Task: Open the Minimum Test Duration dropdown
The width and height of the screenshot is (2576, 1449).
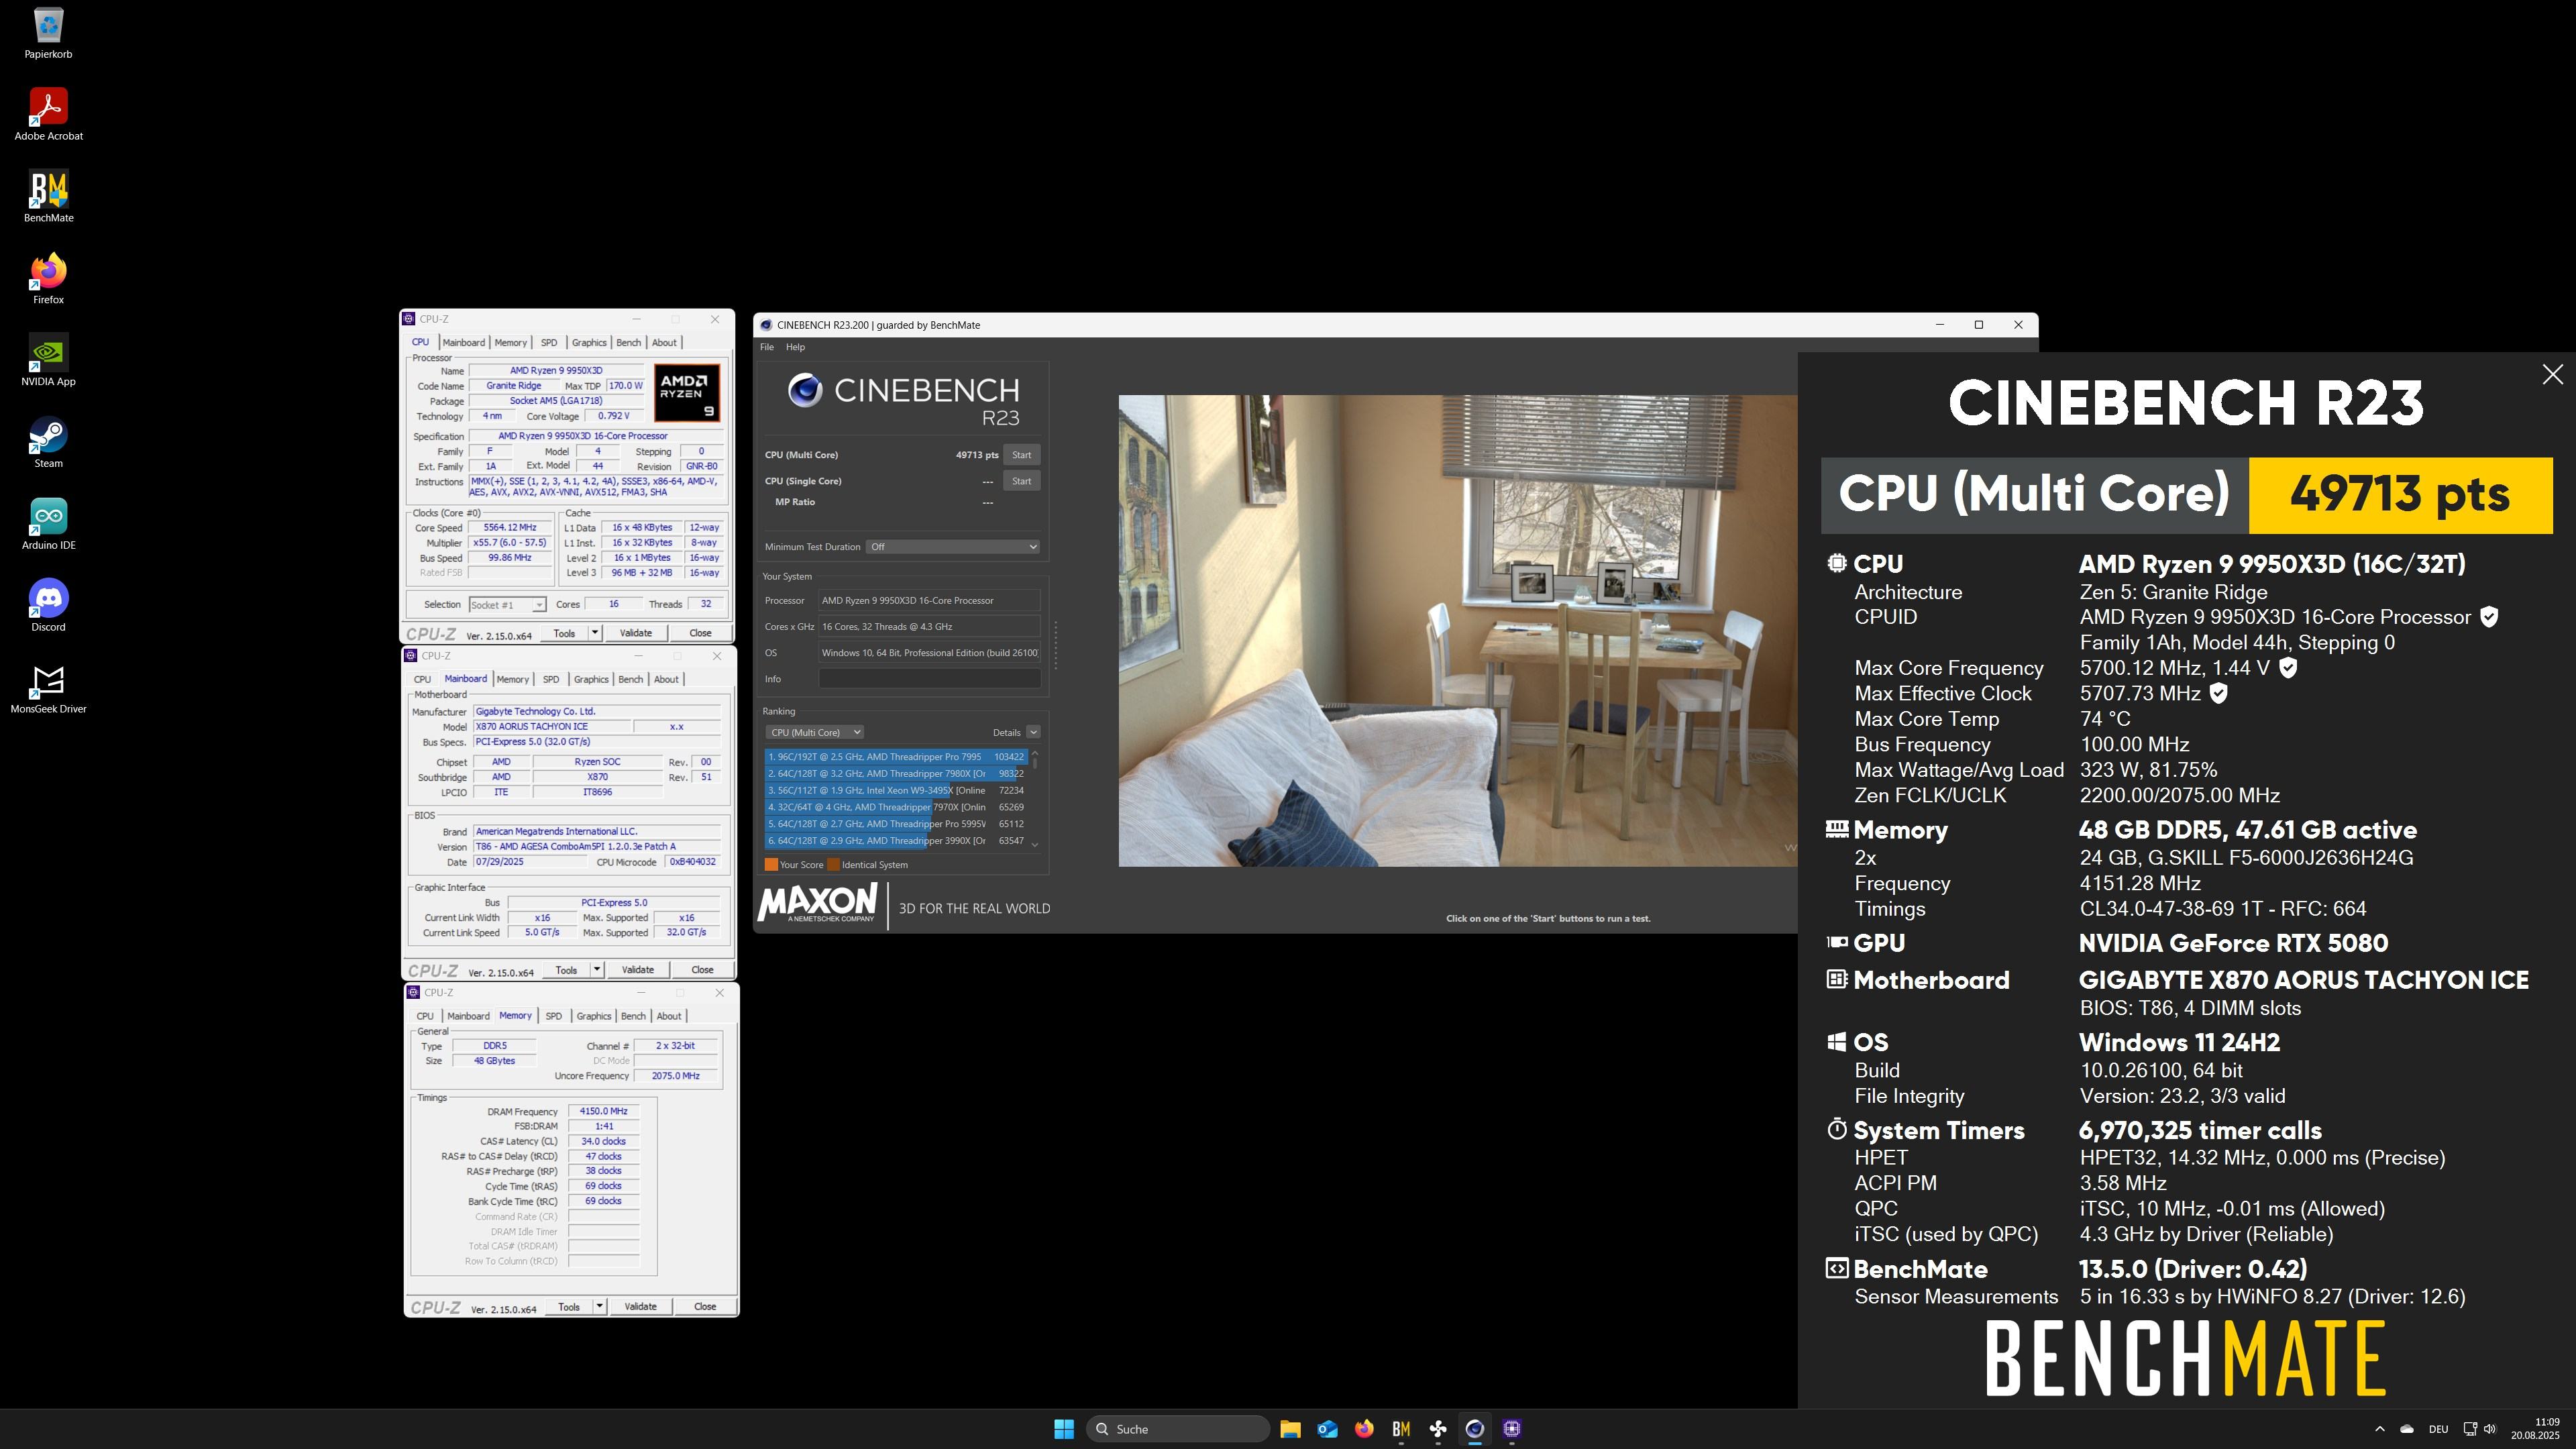Action: (953, 547)
